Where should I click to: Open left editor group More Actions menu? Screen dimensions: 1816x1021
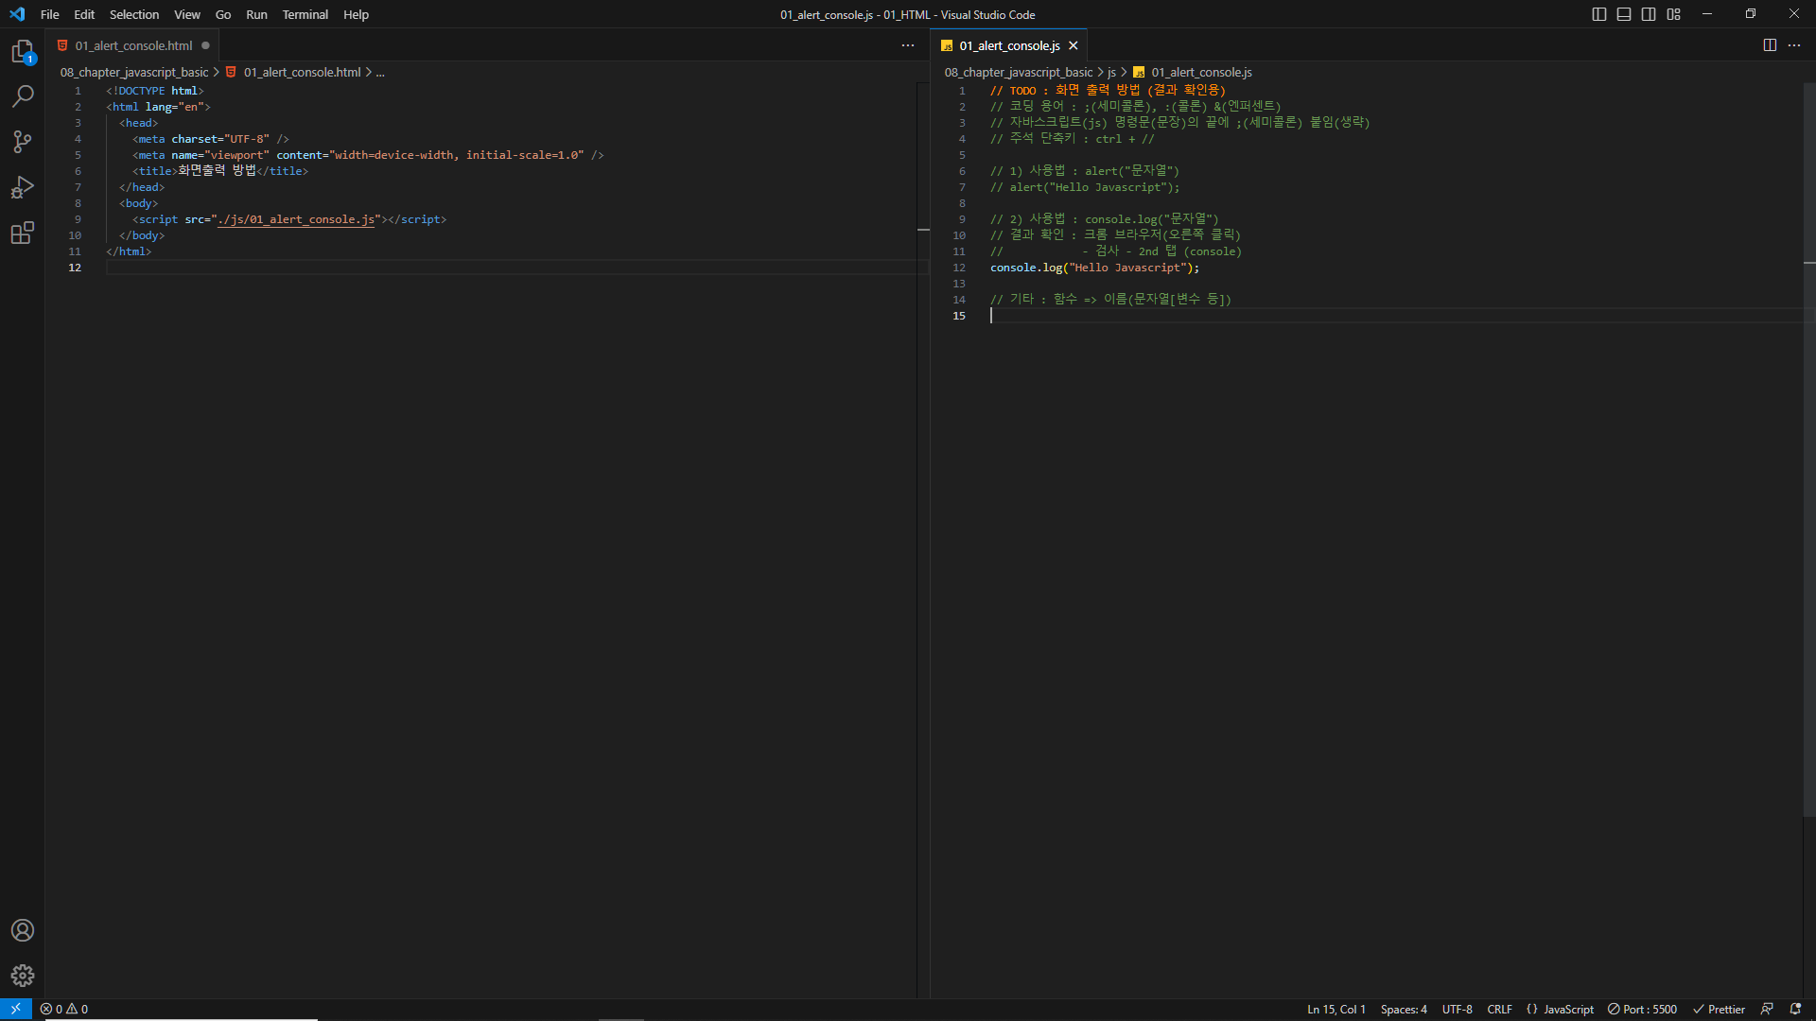click(x=908, y=45)
